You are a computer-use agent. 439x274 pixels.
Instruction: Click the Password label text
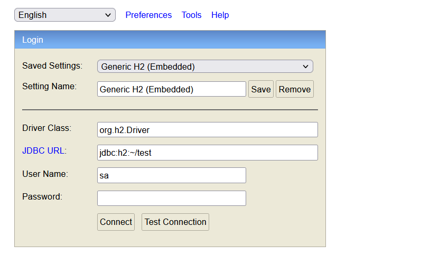(42, 196)
